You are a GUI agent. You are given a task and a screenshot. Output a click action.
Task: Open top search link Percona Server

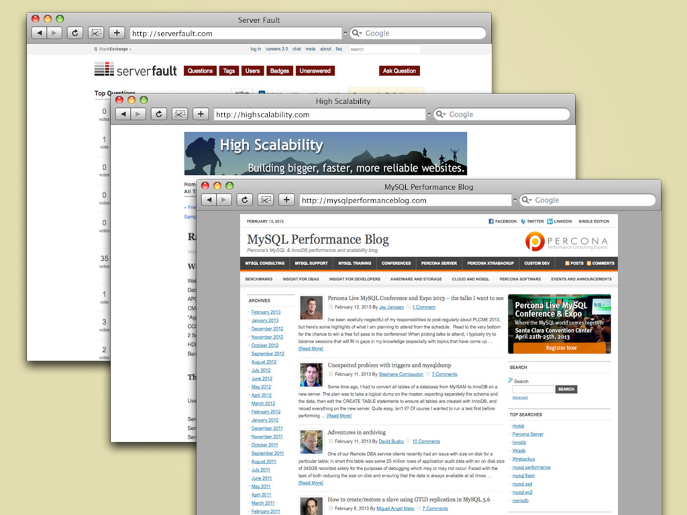coord(527,435)
